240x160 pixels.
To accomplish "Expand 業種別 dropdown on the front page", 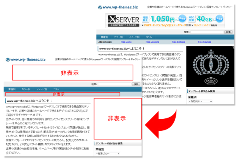I will 108,154.
